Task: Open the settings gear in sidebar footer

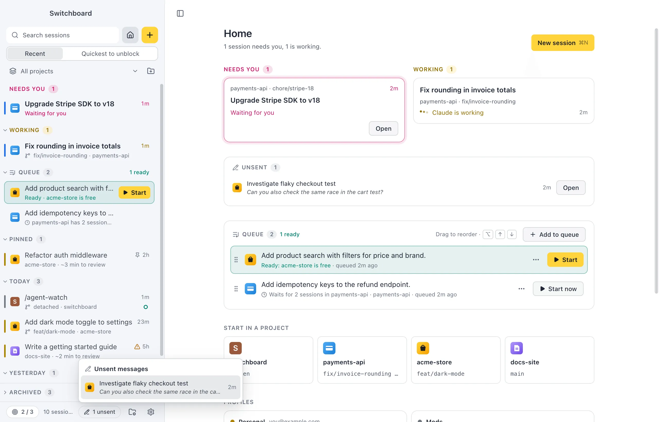Action: coord(151,412)
